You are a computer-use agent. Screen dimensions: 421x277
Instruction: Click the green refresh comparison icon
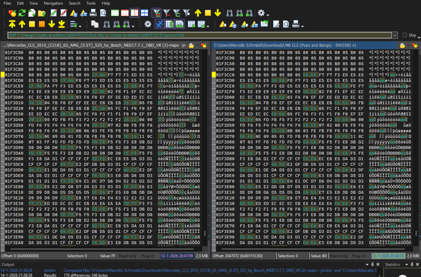click(22, 13)
